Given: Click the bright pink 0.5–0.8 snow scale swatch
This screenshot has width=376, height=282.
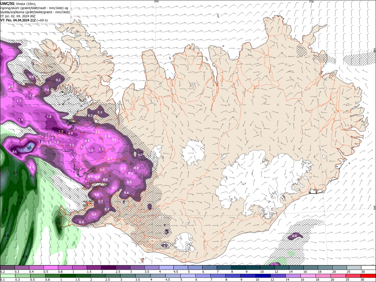Looking at the screenshot, I should (51, 268).
